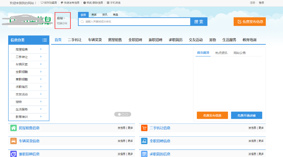Open 求职简历 in navigation bar

175,40
